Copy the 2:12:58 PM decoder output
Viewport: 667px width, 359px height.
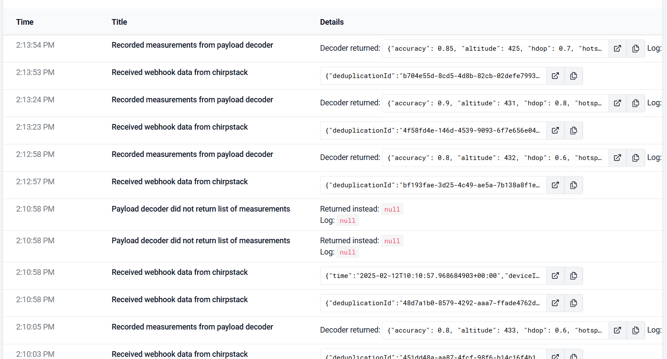(635, 158)
